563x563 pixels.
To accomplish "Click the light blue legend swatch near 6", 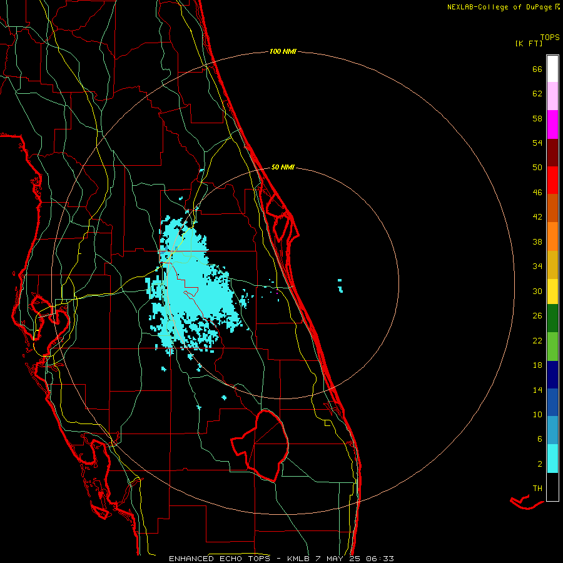I will pos(552,430).
